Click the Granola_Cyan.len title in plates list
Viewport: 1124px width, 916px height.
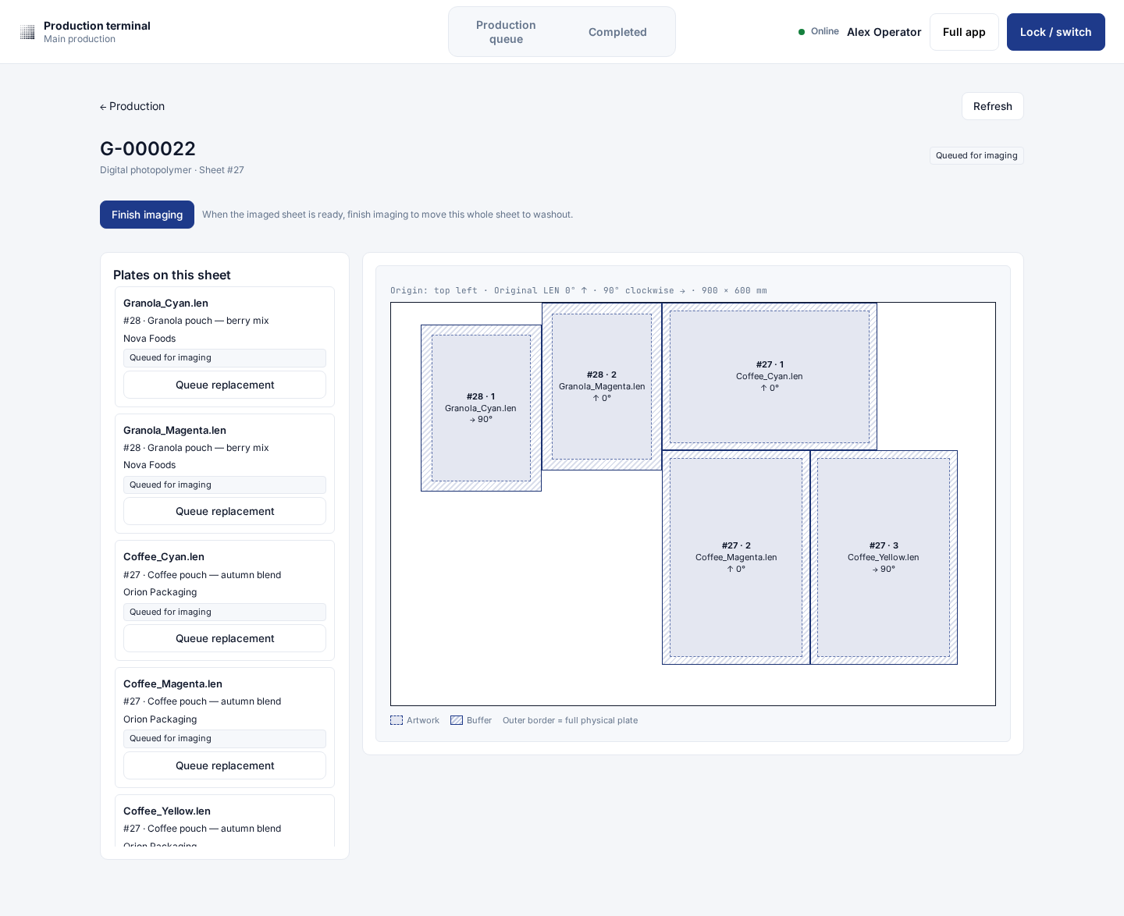point(165,304)
